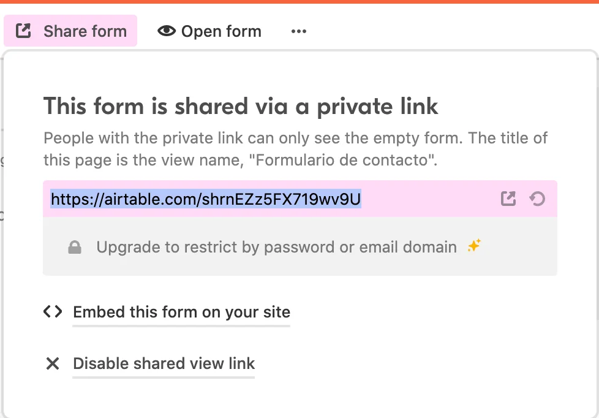This screenshot has width=599, height=418.
Task: Click the Share form arrow icon
Action: [x=23, y=31]
